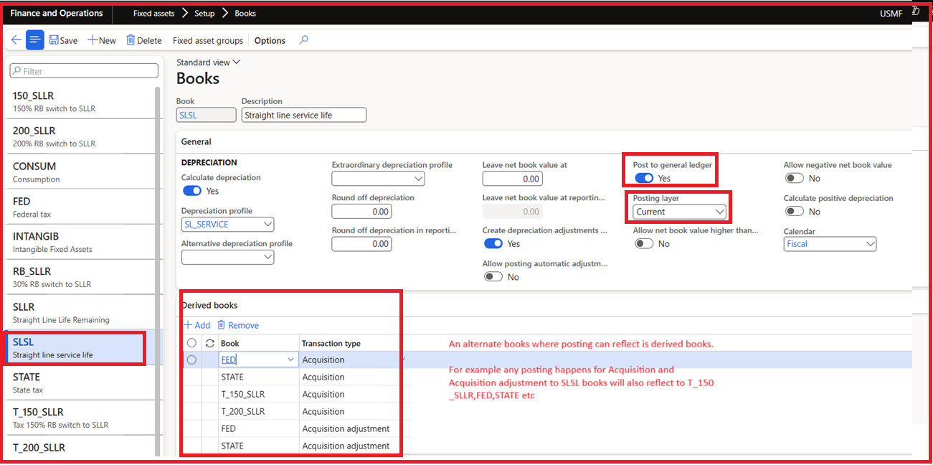
Task: Click the New plus icon
Action: click(93, 40)
